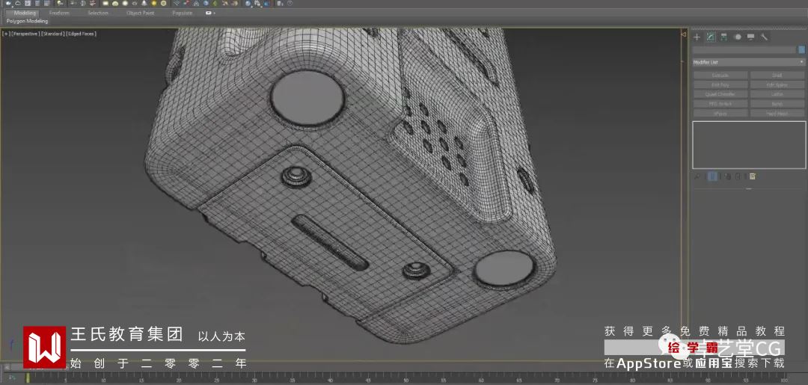Screen dimensions: 808x385
Task: Click the blue sphere with dropdown arrow in the toolbar
Action: click(248, 4)
